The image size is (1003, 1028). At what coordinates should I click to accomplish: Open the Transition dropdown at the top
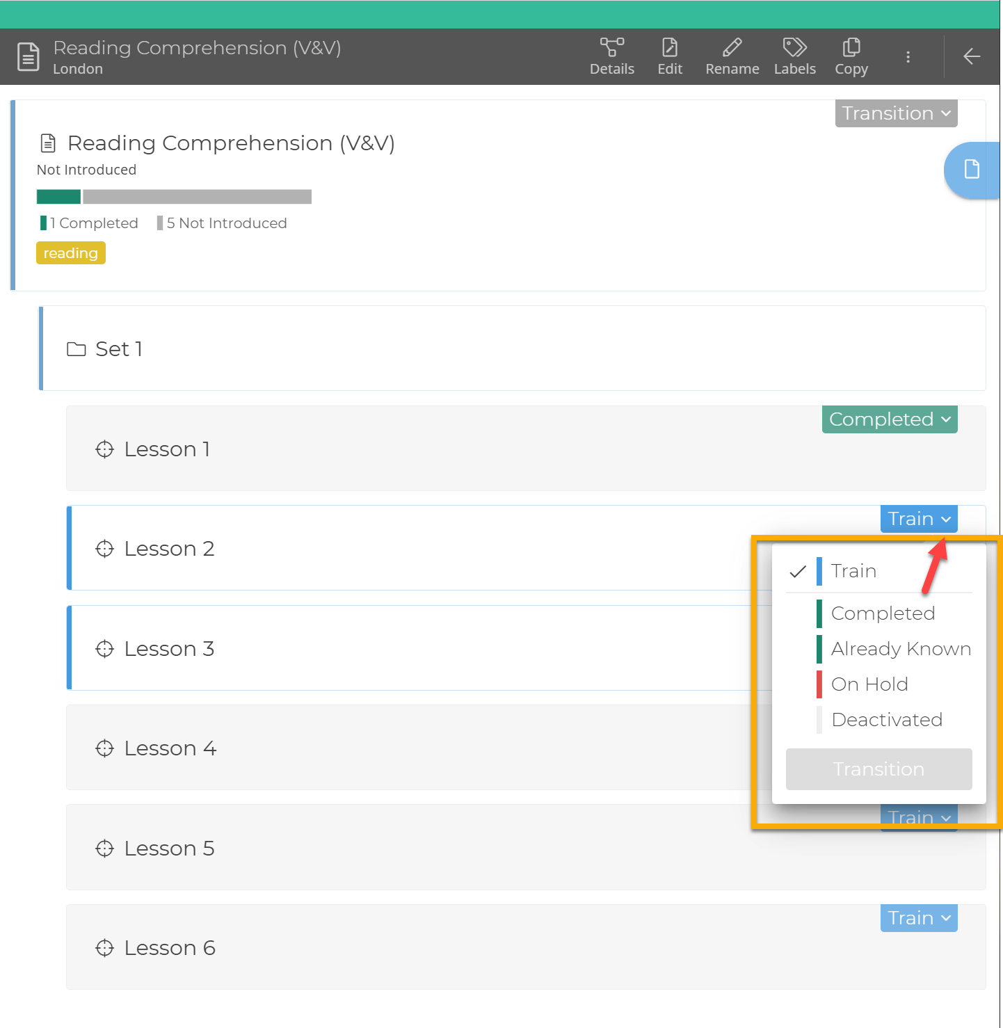[896, 113]
